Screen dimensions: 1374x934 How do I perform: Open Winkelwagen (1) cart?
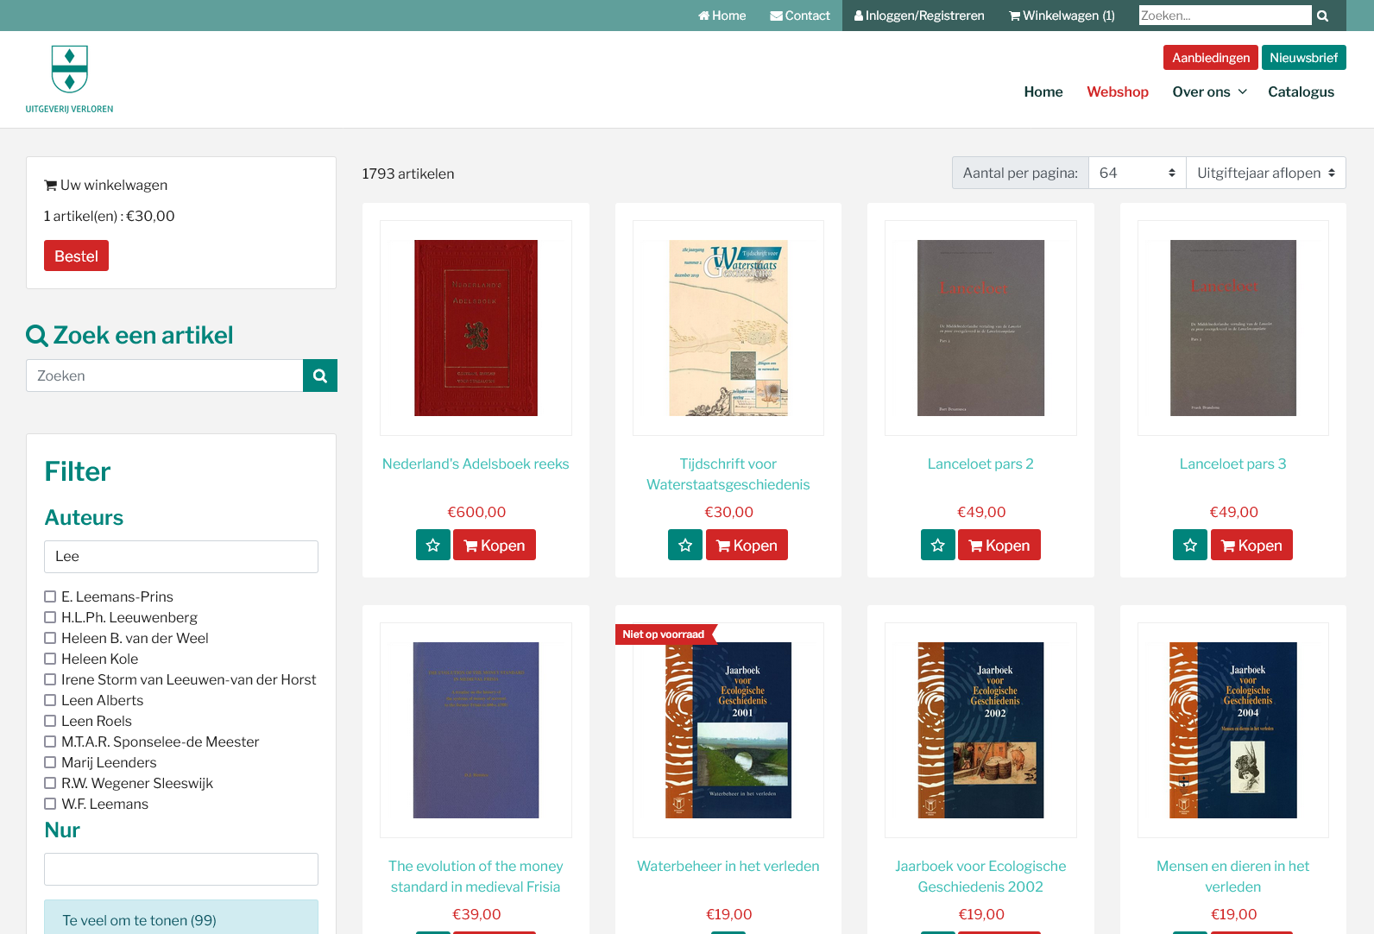[1062, 16]
